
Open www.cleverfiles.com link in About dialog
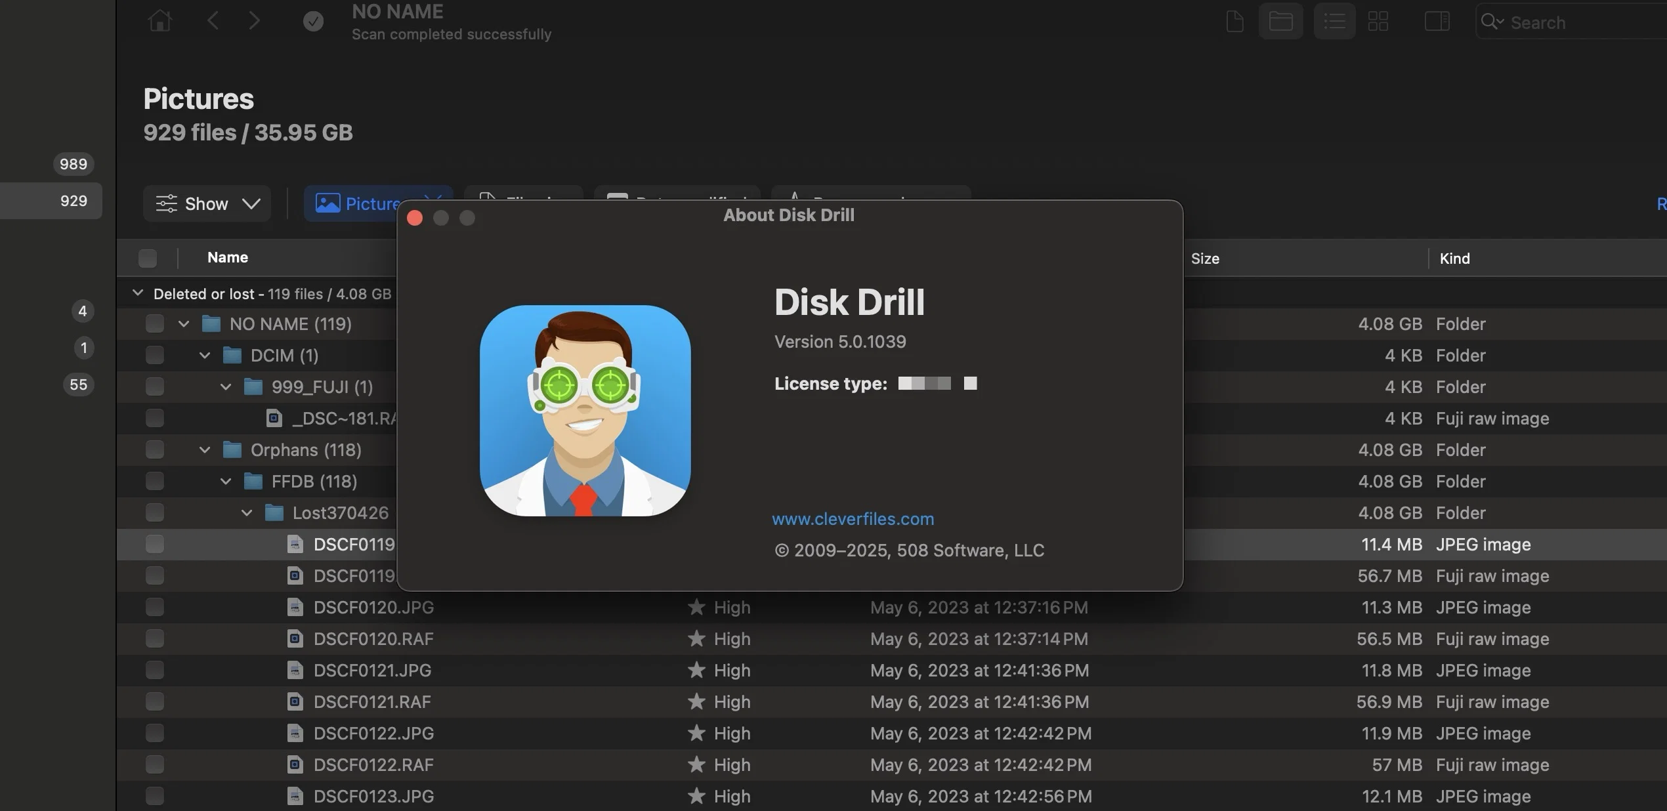(853, 519)
